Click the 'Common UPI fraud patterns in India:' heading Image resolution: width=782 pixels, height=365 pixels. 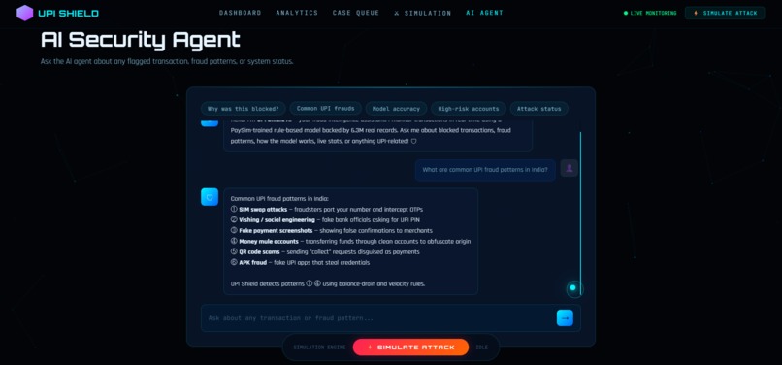[279, 199]
